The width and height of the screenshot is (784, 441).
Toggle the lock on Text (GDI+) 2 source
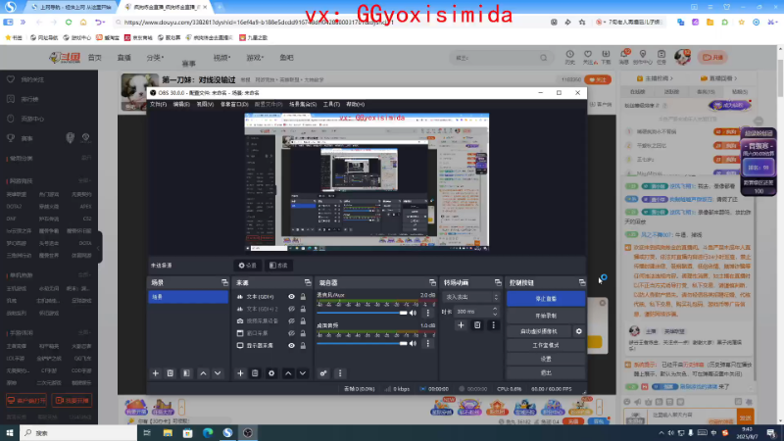(303, 309)
